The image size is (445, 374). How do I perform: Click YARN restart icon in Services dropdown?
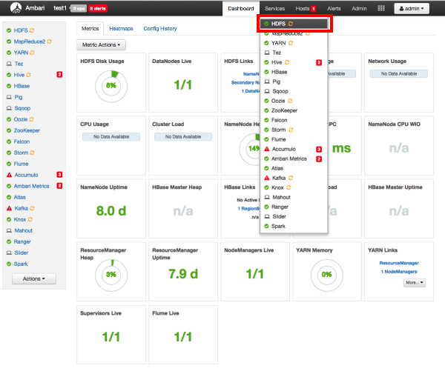291,43
